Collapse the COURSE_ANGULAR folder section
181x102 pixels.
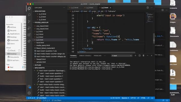(x=42, y=22)
